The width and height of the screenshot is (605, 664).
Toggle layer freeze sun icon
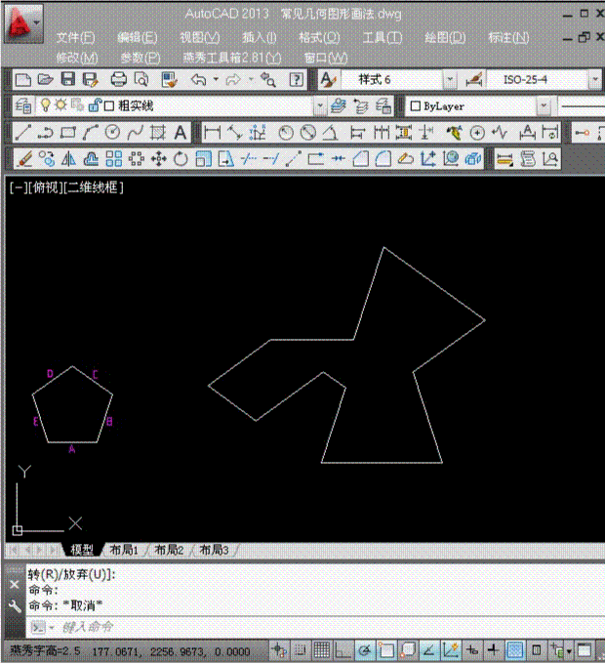(x=60, y=105)
